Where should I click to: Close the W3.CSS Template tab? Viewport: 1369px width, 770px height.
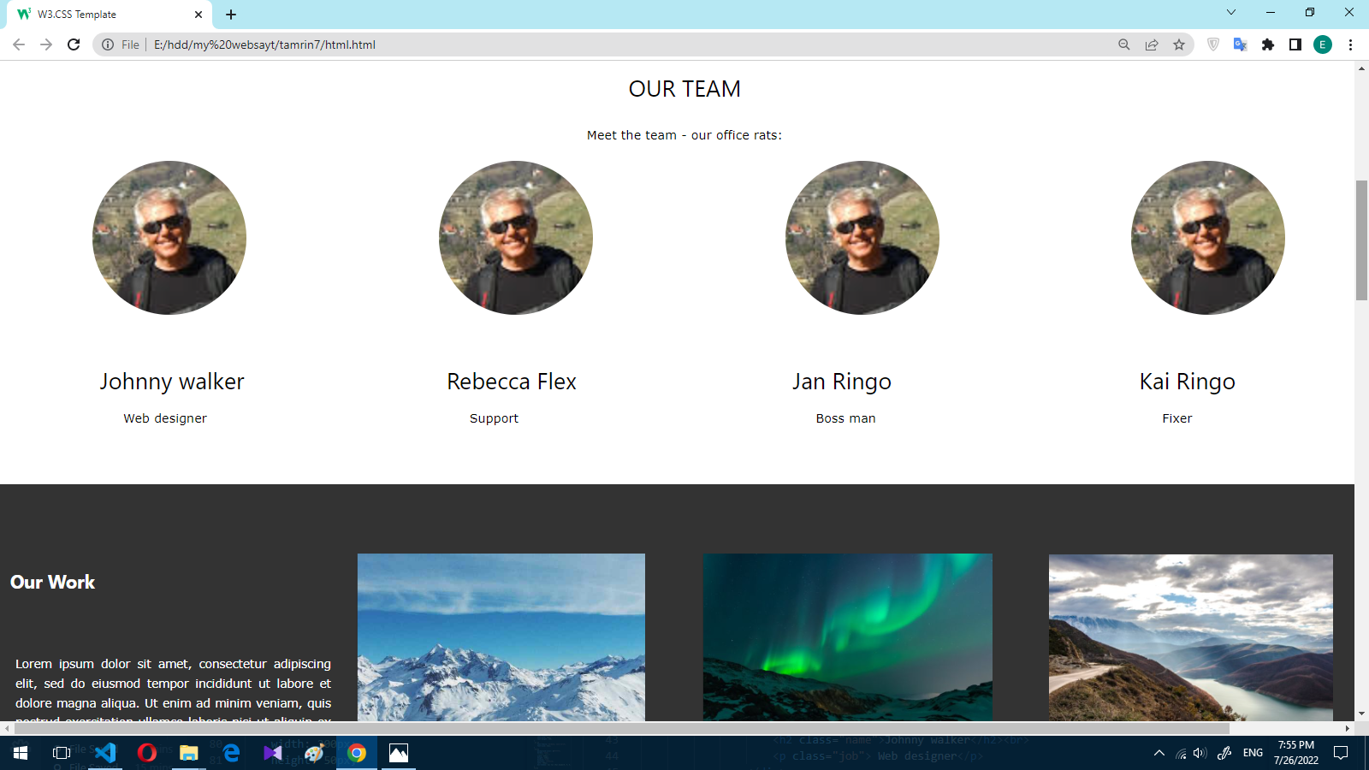pyautogui.click(x=199, y=15)
